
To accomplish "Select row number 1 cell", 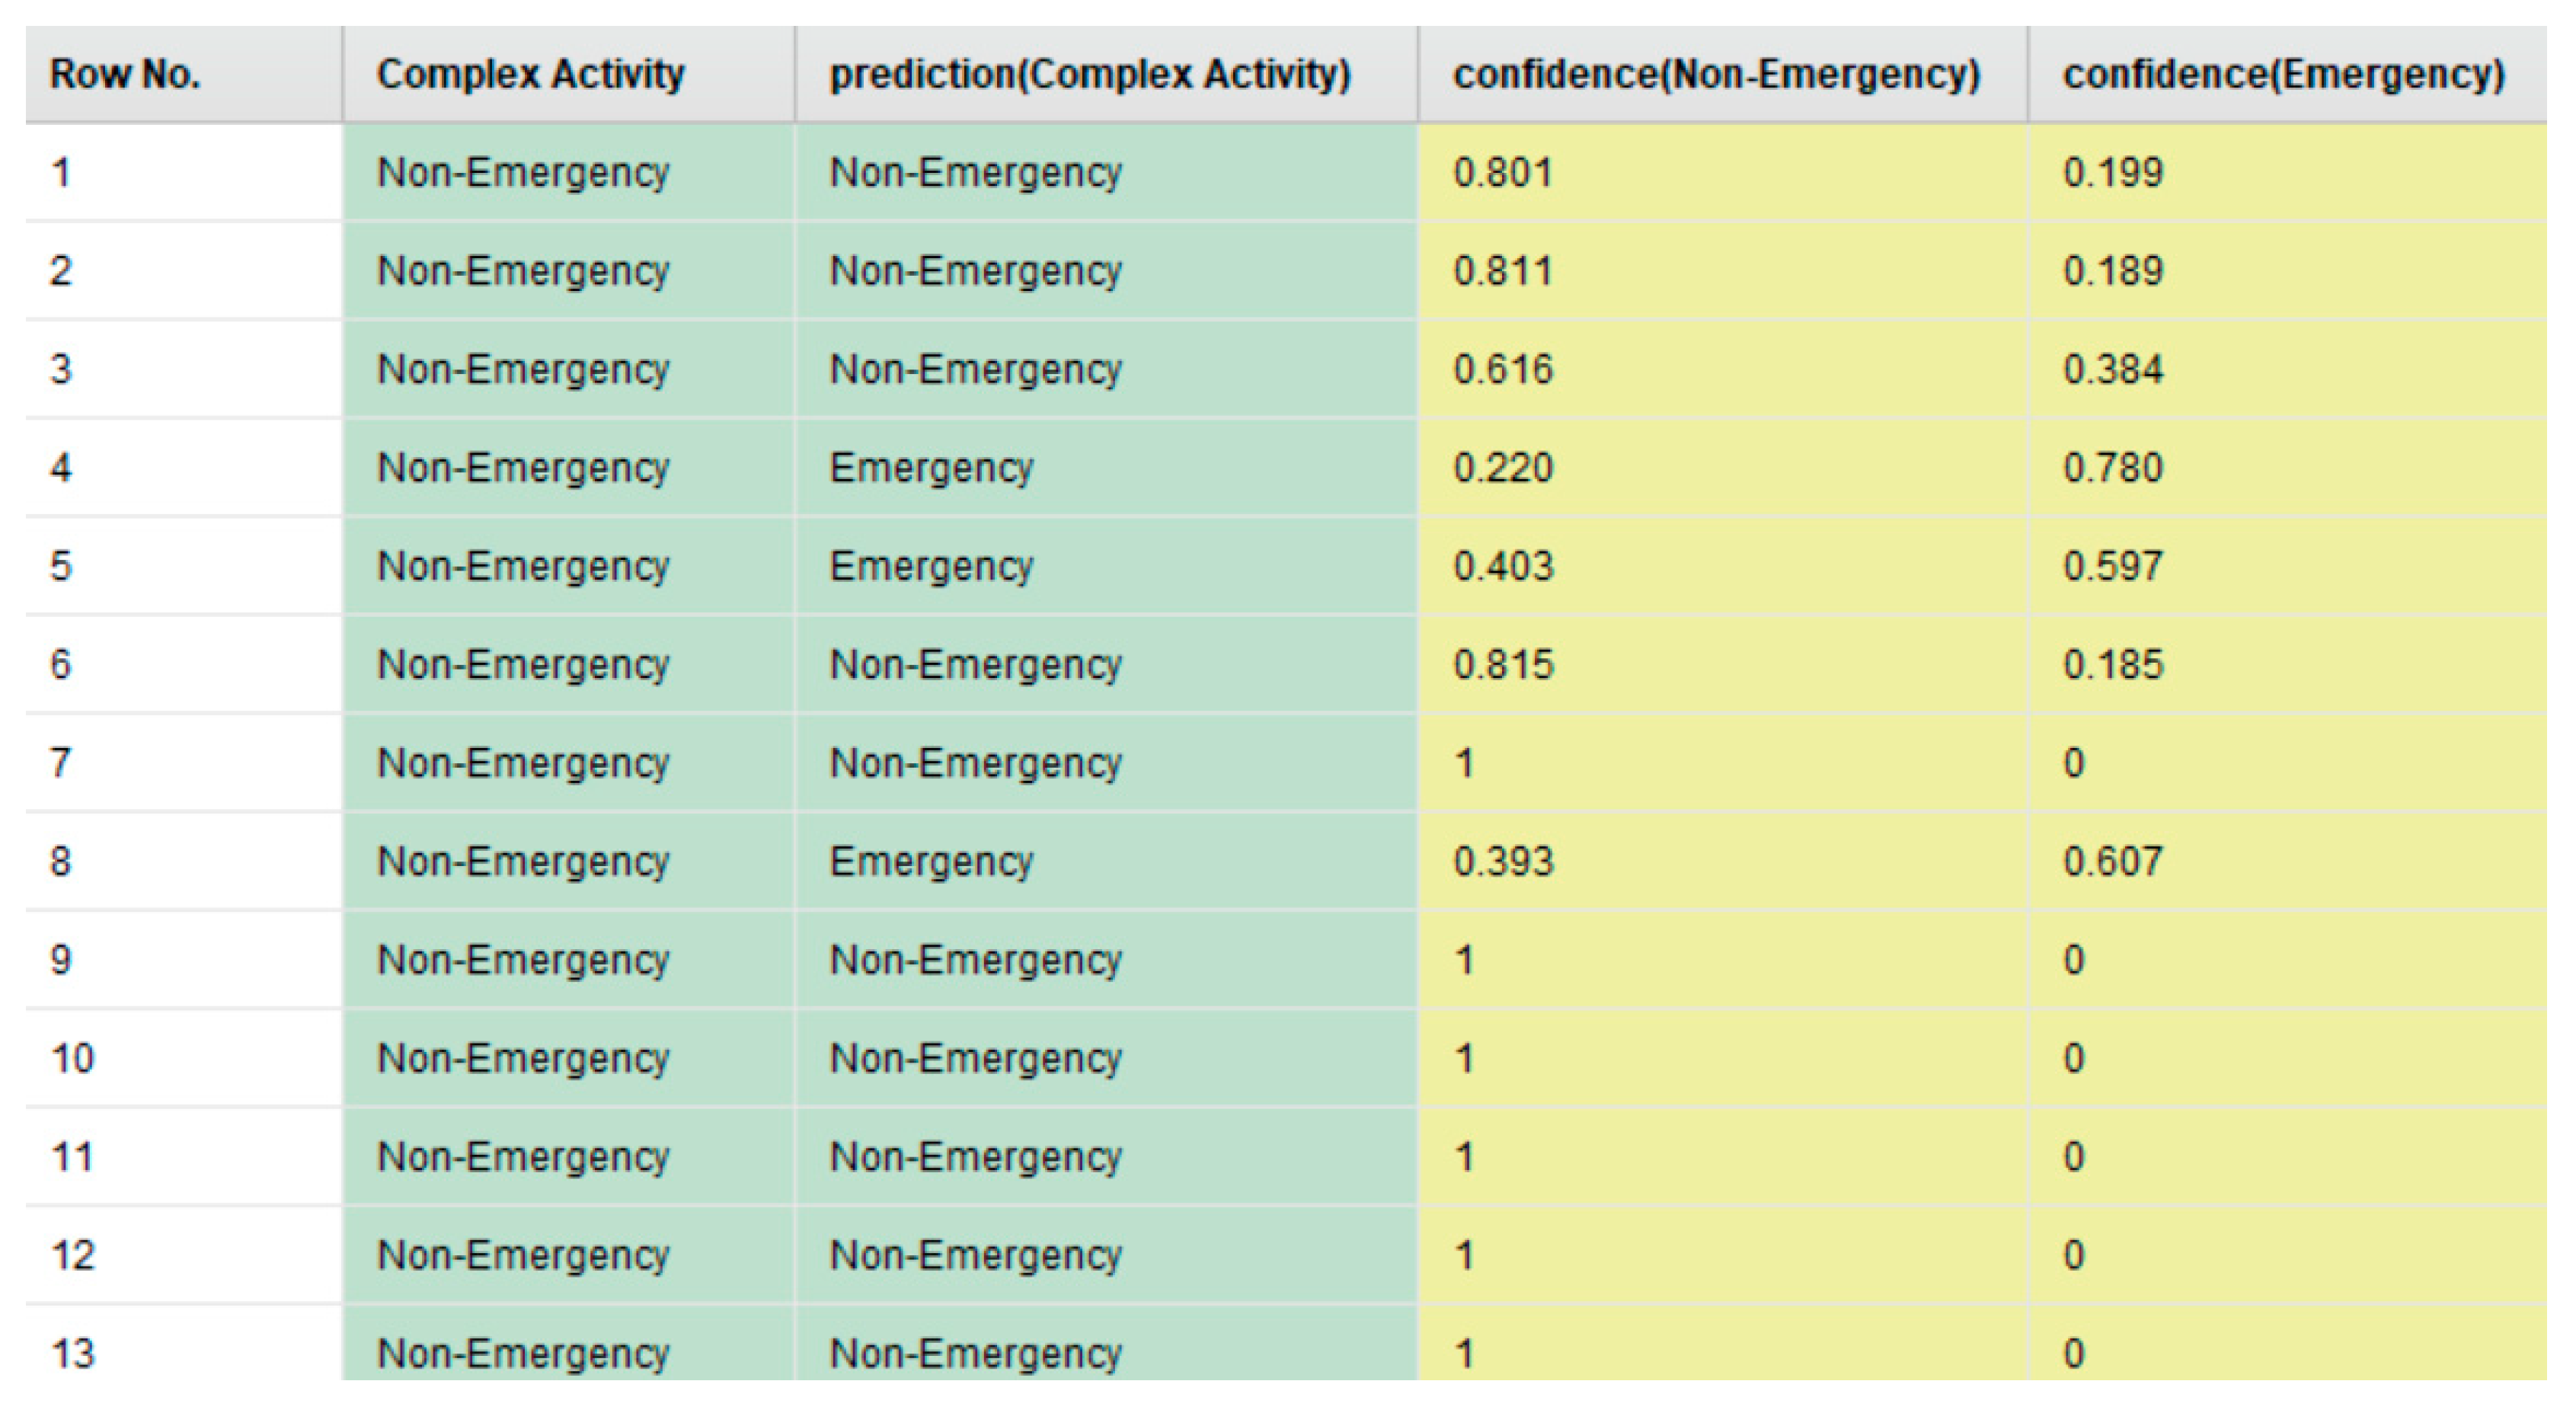I will [x=61, y=172].
